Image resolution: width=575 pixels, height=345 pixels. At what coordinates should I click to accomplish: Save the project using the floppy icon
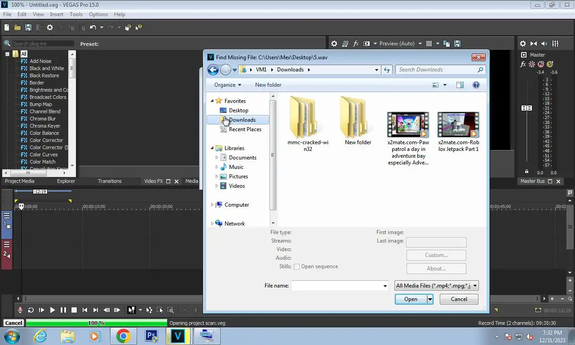(28, 27)
